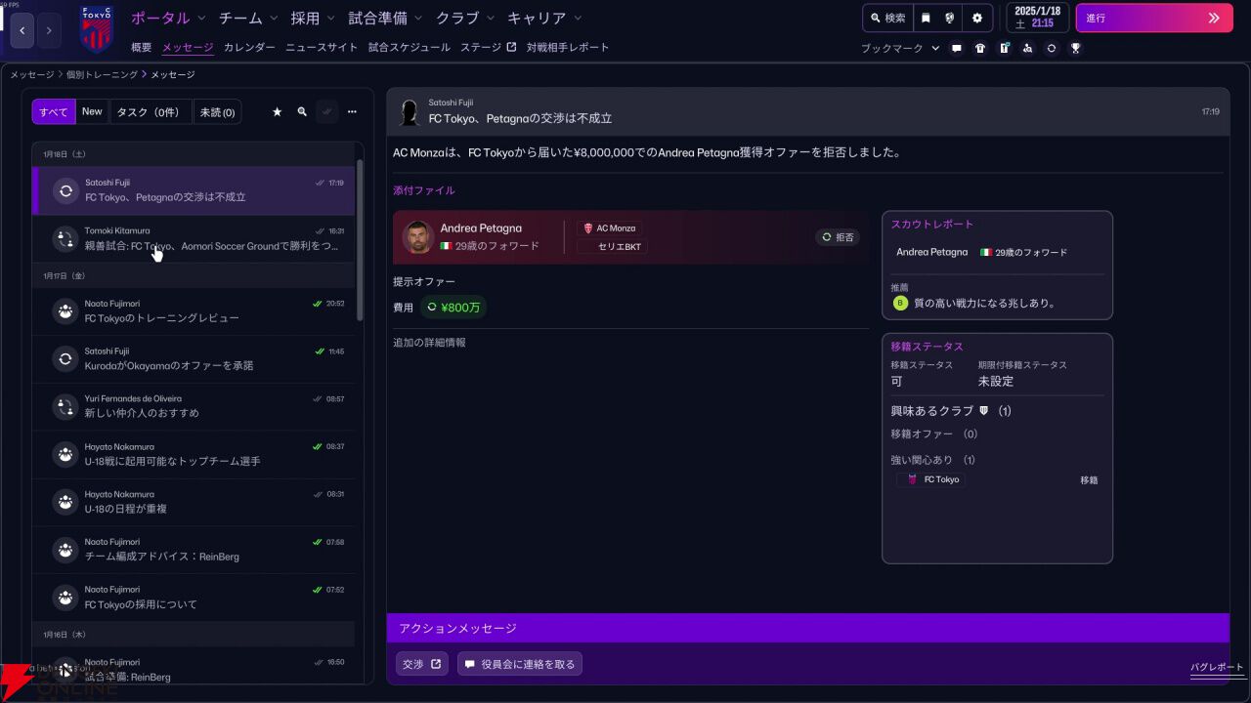Open the trophy icon in bookmark bar
Viewport: 1251px width, 703px height.
pyautogui.click(x=1075, y=48)
